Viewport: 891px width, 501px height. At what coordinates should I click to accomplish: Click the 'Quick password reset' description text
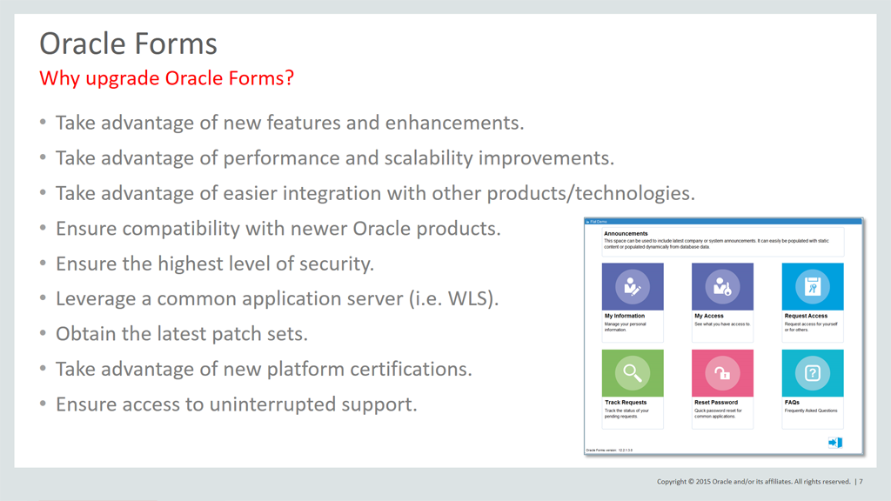pos(718,413)
